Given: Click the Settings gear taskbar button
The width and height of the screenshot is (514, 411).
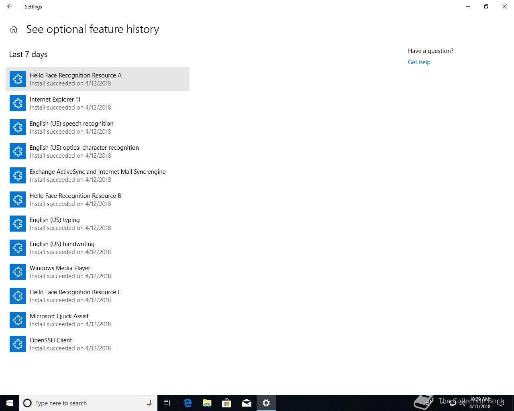Looking at the screenshot, I should coord(266,403).
